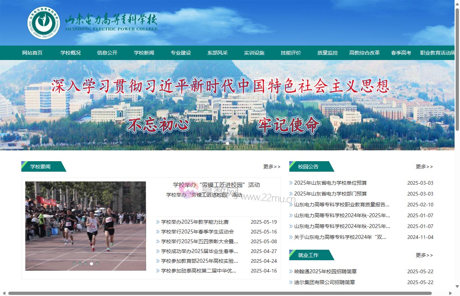460x296 pixels.
Task: Click the sports meet news photo thumbnail
Action: coord(85,226)
